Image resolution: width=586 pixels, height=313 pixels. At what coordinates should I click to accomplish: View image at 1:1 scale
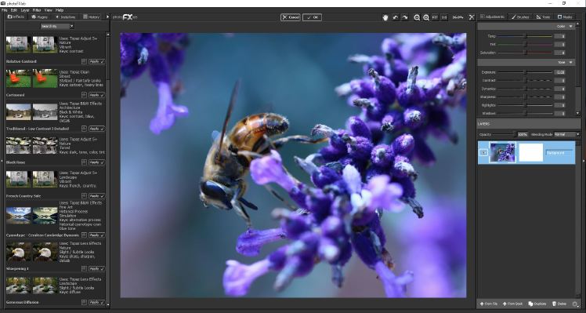pyautogui.click(x=444, y=17)
